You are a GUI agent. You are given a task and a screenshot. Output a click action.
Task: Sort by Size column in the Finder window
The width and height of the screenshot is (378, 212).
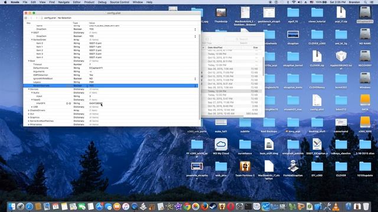(255, 48)
